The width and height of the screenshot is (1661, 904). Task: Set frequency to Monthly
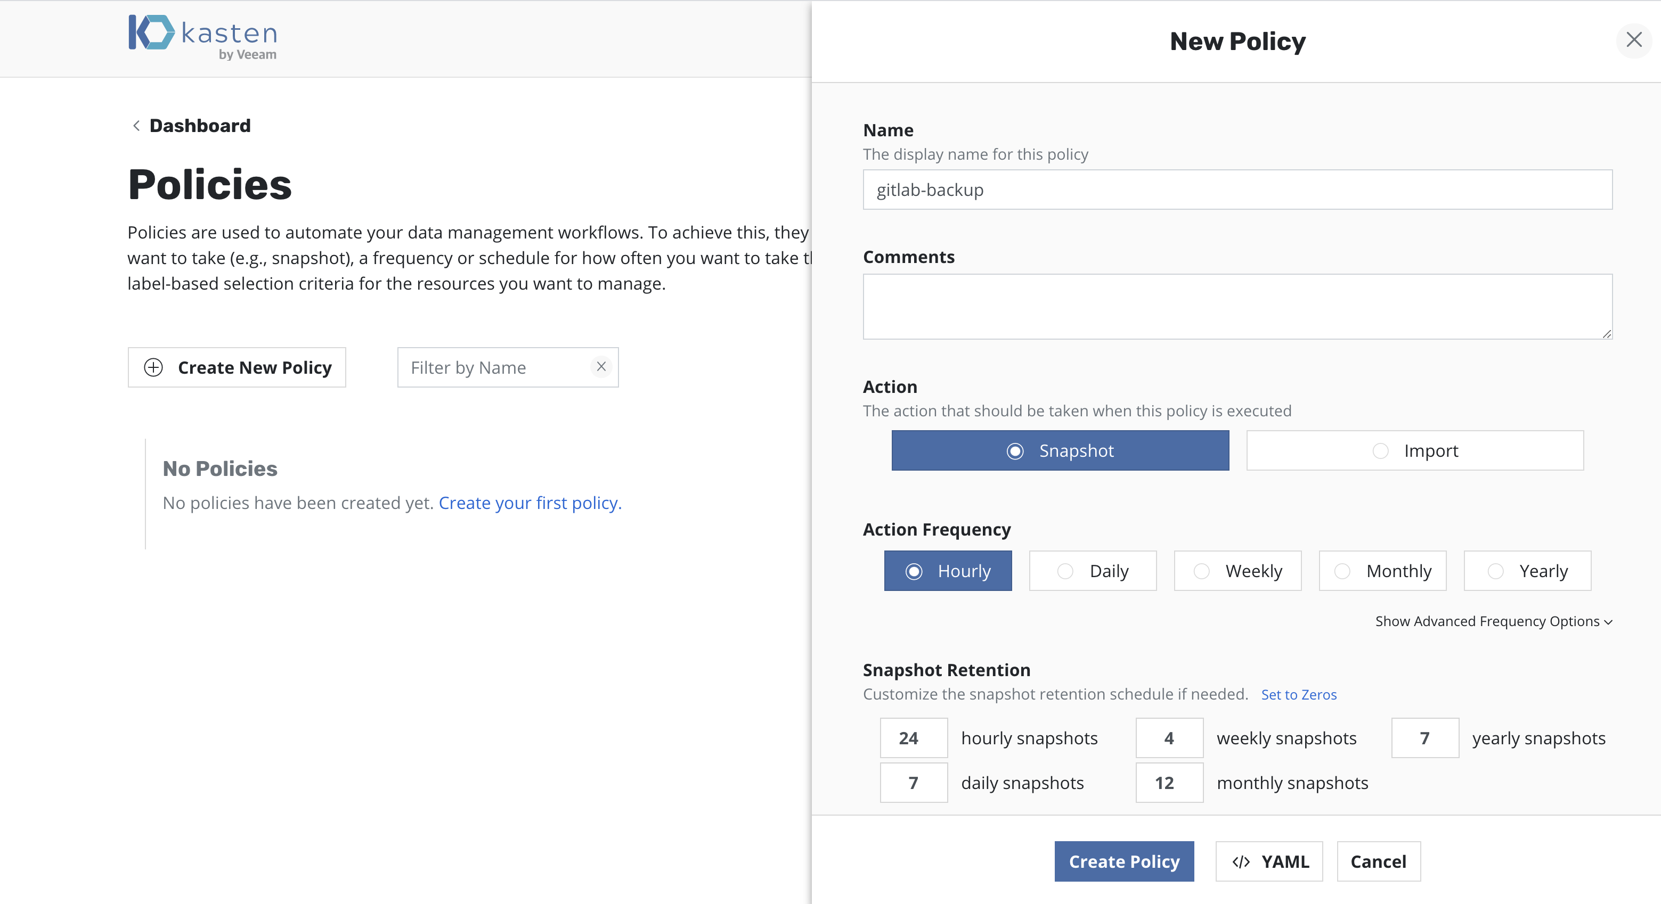coord(1382,571)
